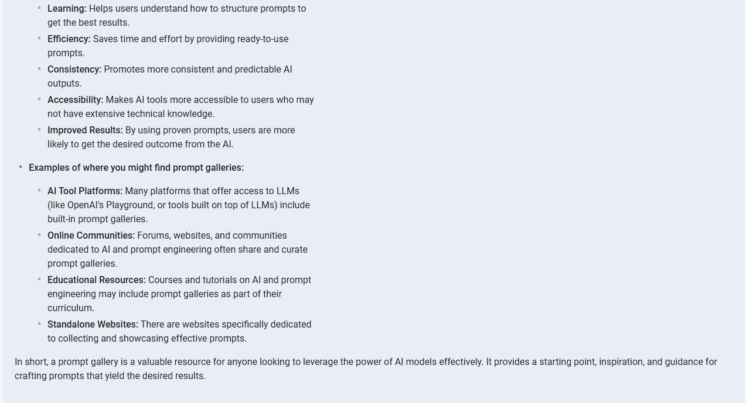Click the bold 'Efficiency:' label
Image resolution: width=746 pixels, height=403 pixels.
[69, 39]
